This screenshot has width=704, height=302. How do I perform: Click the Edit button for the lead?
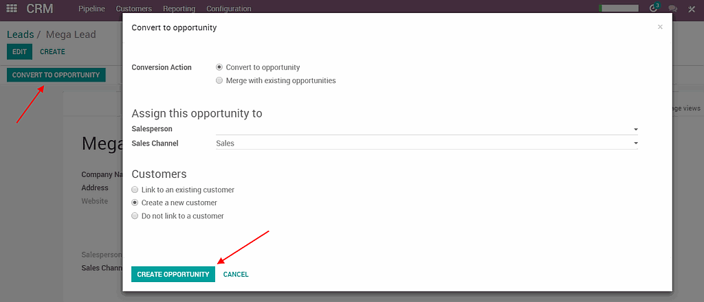click(x=19, y=51)
